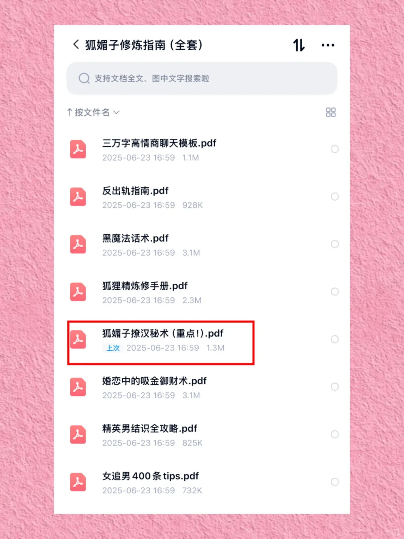Click the PDF icon of 反出轨指南
This screenshot has width=404, height=539.
pyautogui.click(x=78, y=197)
